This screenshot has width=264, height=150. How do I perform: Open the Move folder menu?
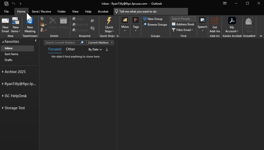[x=125, y=24]
